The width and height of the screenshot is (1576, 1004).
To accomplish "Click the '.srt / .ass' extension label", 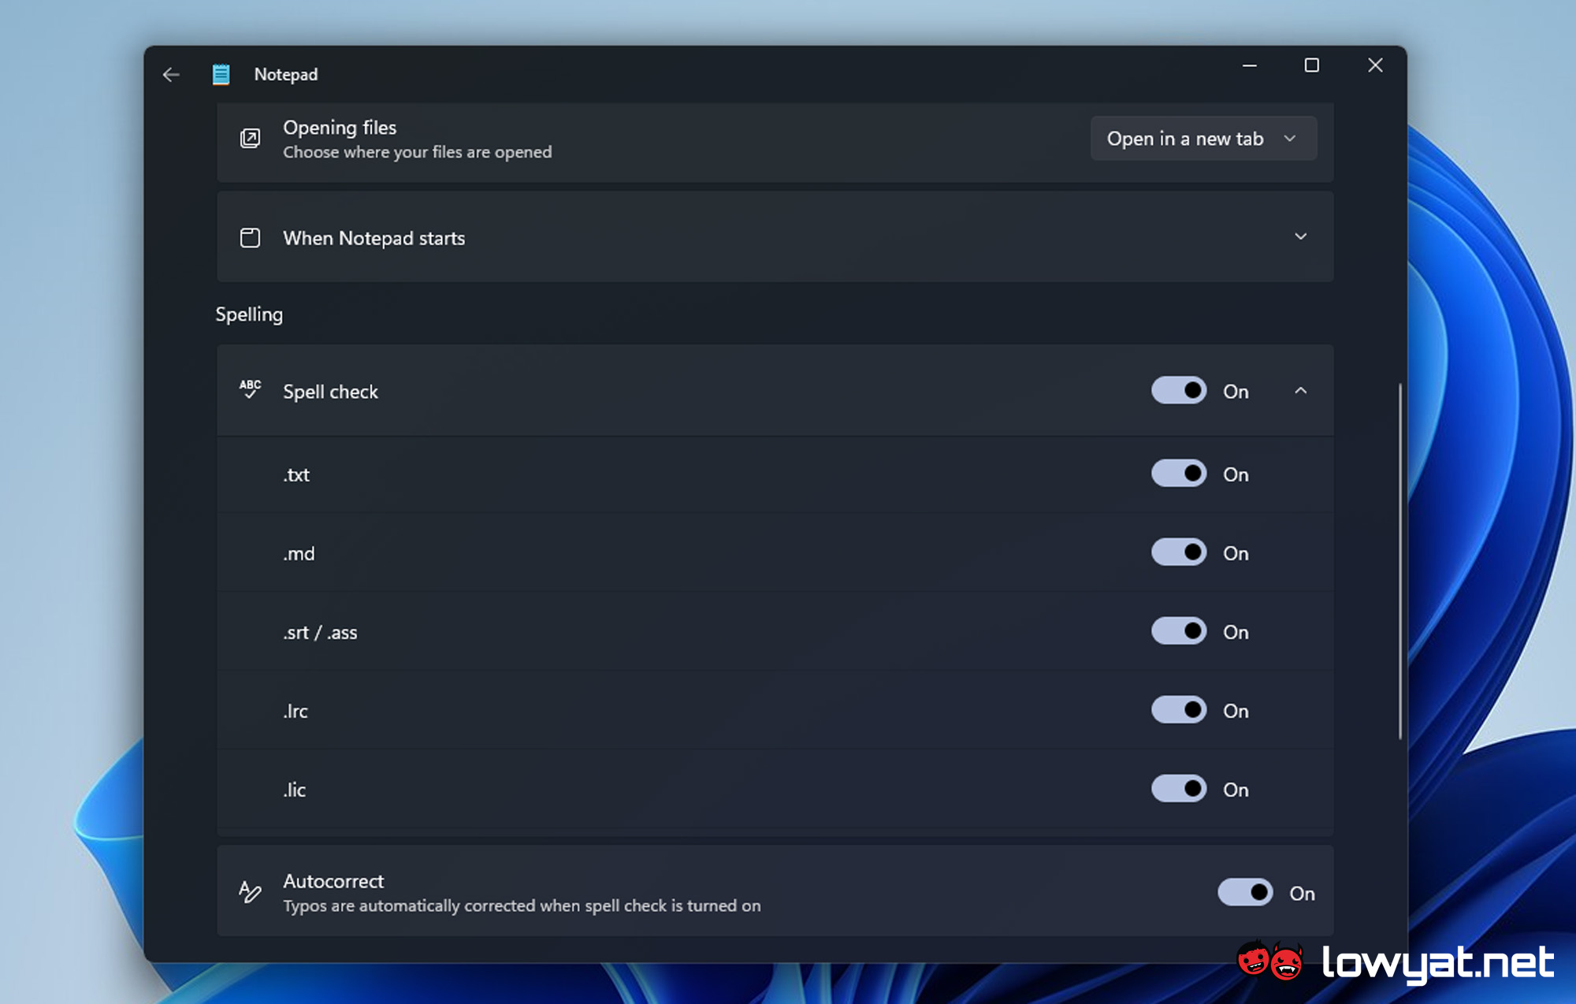I will (320, 633).
